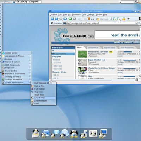The image size is (141, 141).
Task: Open the Settings menu
Action: (91, 14)
